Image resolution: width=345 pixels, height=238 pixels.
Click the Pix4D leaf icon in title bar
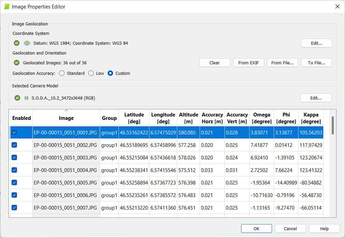point(6,6)
